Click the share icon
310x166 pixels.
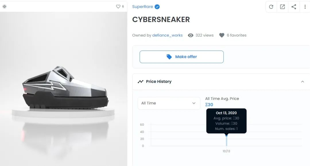[294, 7]
